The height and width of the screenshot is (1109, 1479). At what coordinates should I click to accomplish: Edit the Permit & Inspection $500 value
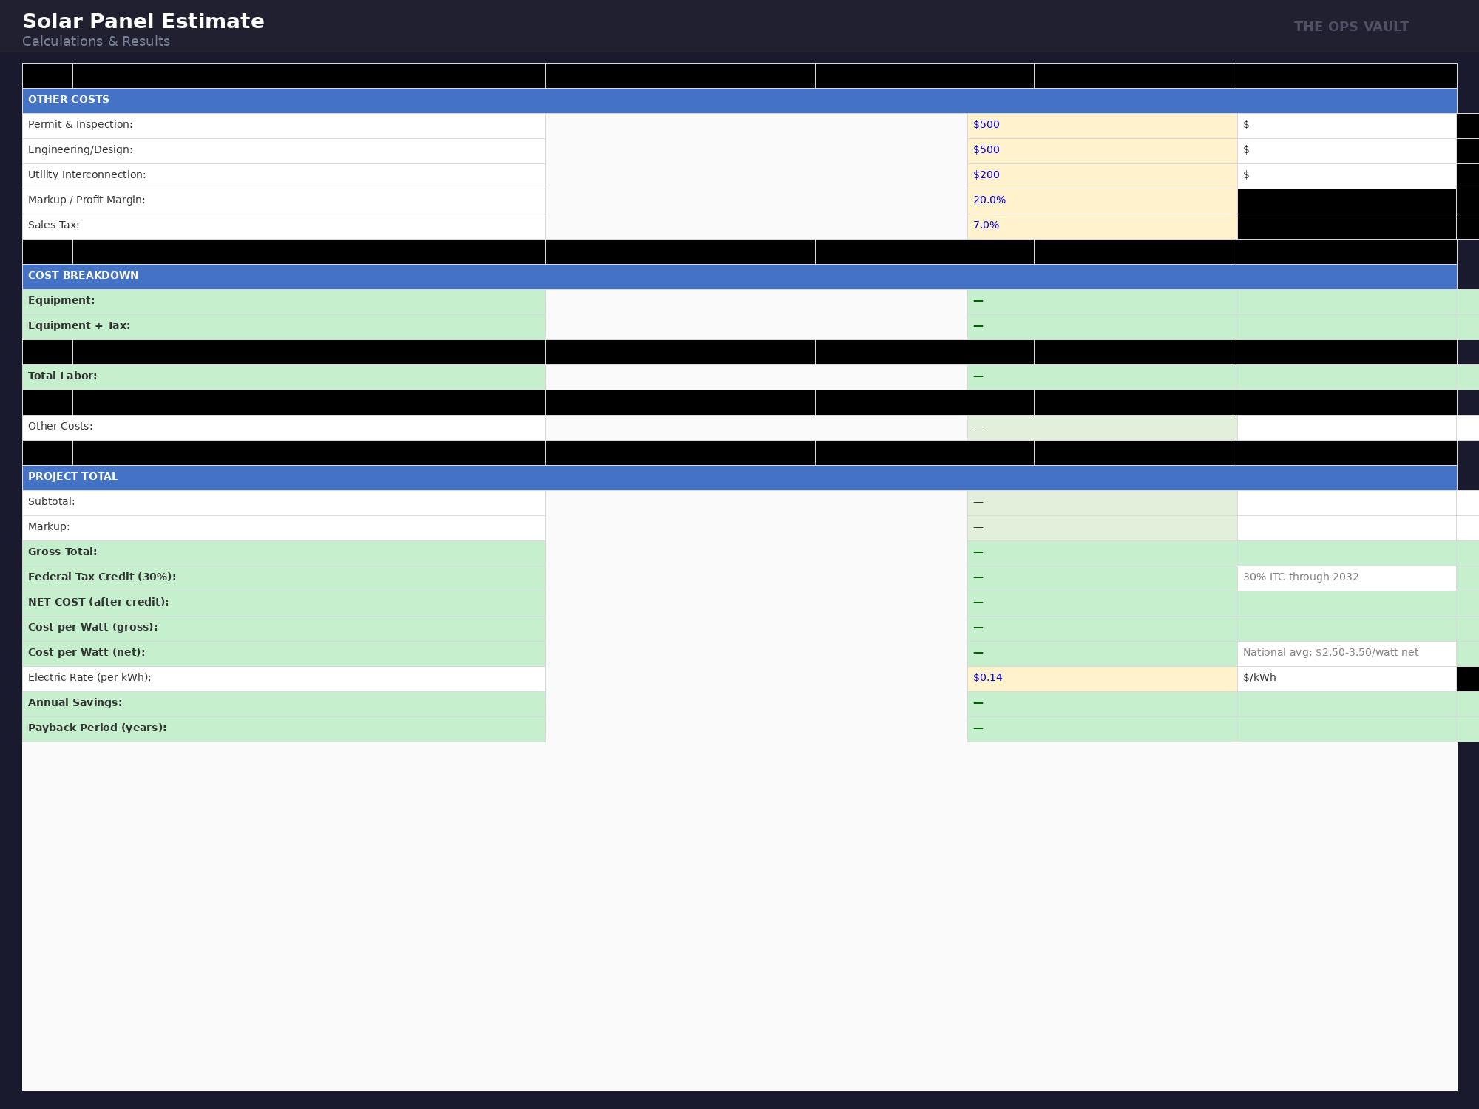pyautogui.click(x=1102, y=126)
